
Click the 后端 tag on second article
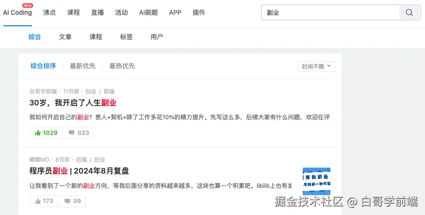click(x=81, y=160)
